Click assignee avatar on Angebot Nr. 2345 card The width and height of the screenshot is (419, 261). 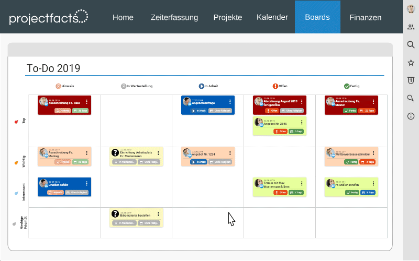click(x=259, y=122)
